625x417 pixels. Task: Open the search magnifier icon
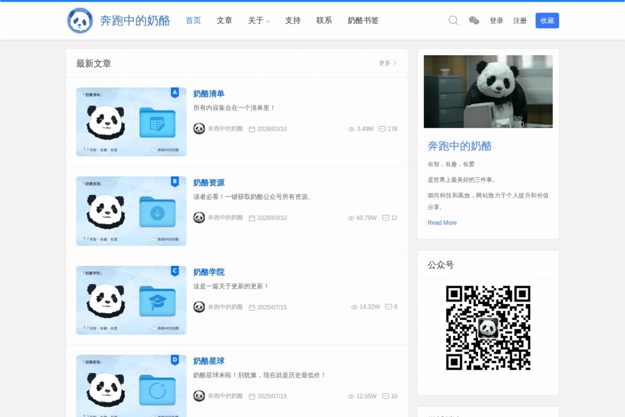tap(454, 20)
